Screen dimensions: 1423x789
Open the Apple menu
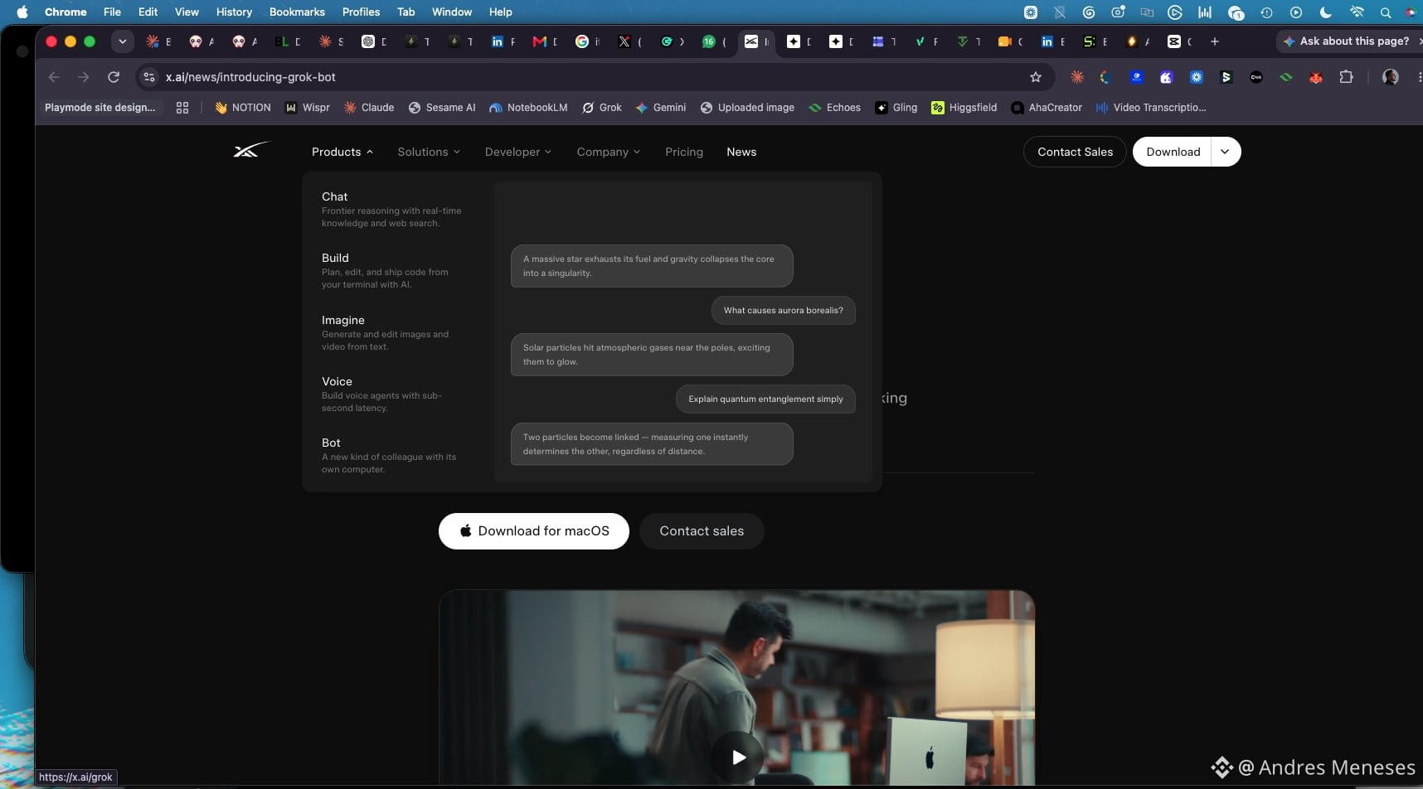click(x=22, y=12)
